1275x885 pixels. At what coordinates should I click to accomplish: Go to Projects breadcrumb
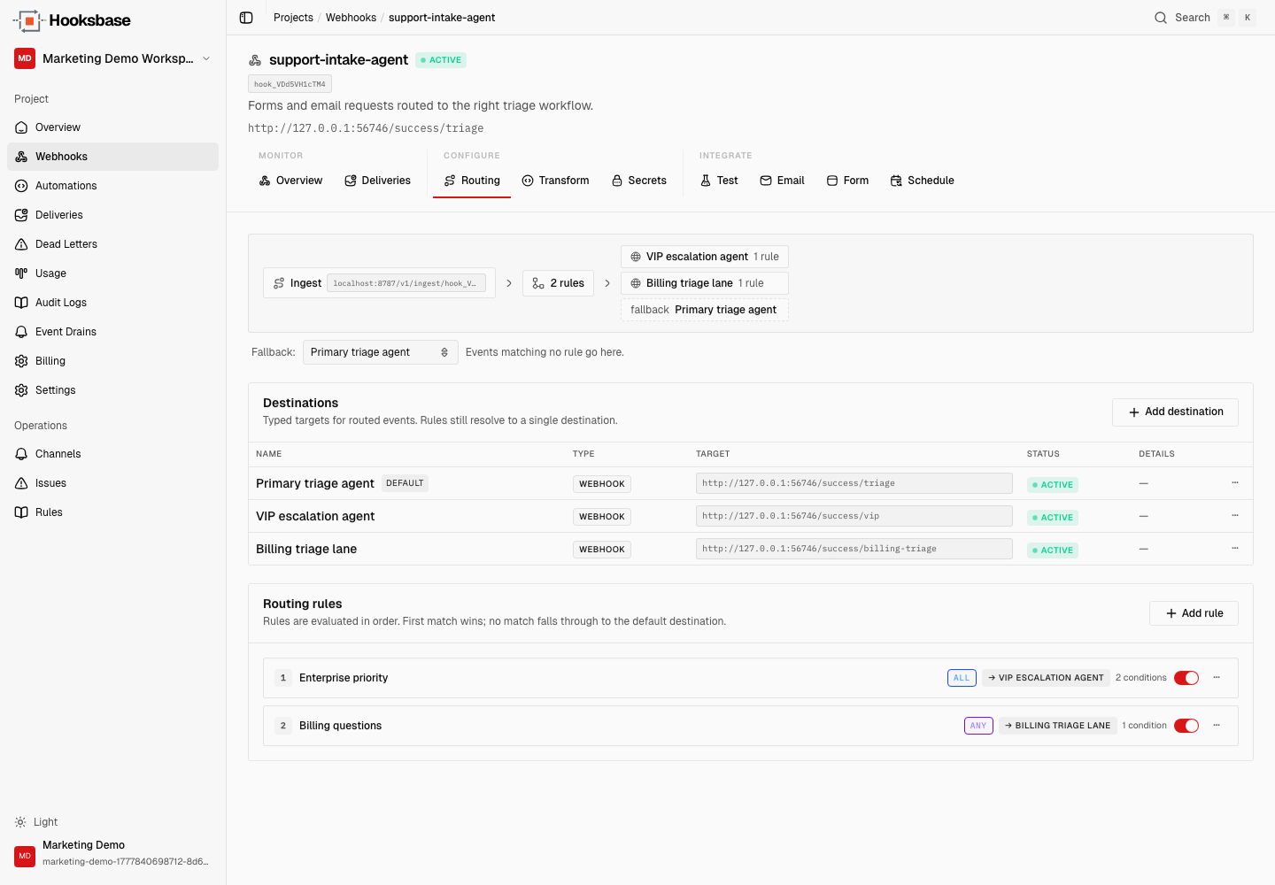293,18
